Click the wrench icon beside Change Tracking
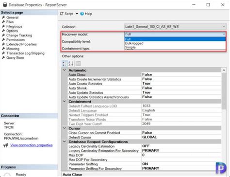230x177 pixels. tap(3, 35)
